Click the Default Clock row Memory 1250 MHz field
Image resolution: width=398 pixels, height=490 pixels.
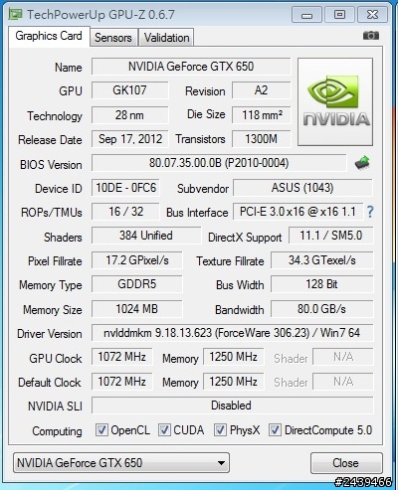[234, 382]
